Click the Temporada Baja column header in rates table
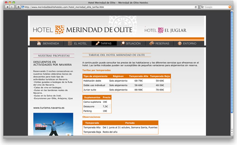 [160, 76]
